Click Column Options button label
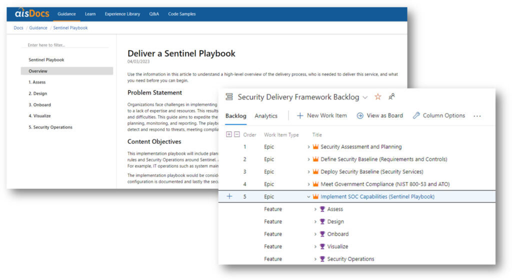This screenshot has height=280, width=512. [x=444, y=115]
